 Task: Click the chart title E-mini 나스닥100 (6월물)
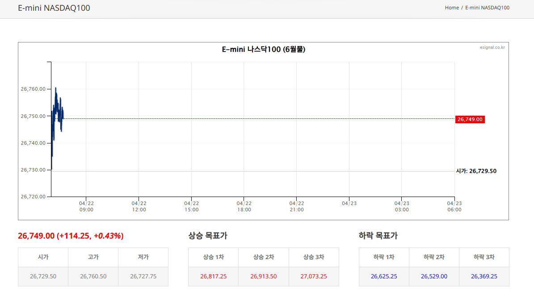(263, 50)
